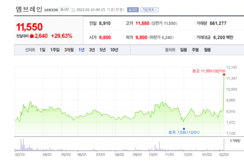This screenshot has height=162, width=244.
Task: Click the 전일 value 8,910
Action: click(105, 23)
